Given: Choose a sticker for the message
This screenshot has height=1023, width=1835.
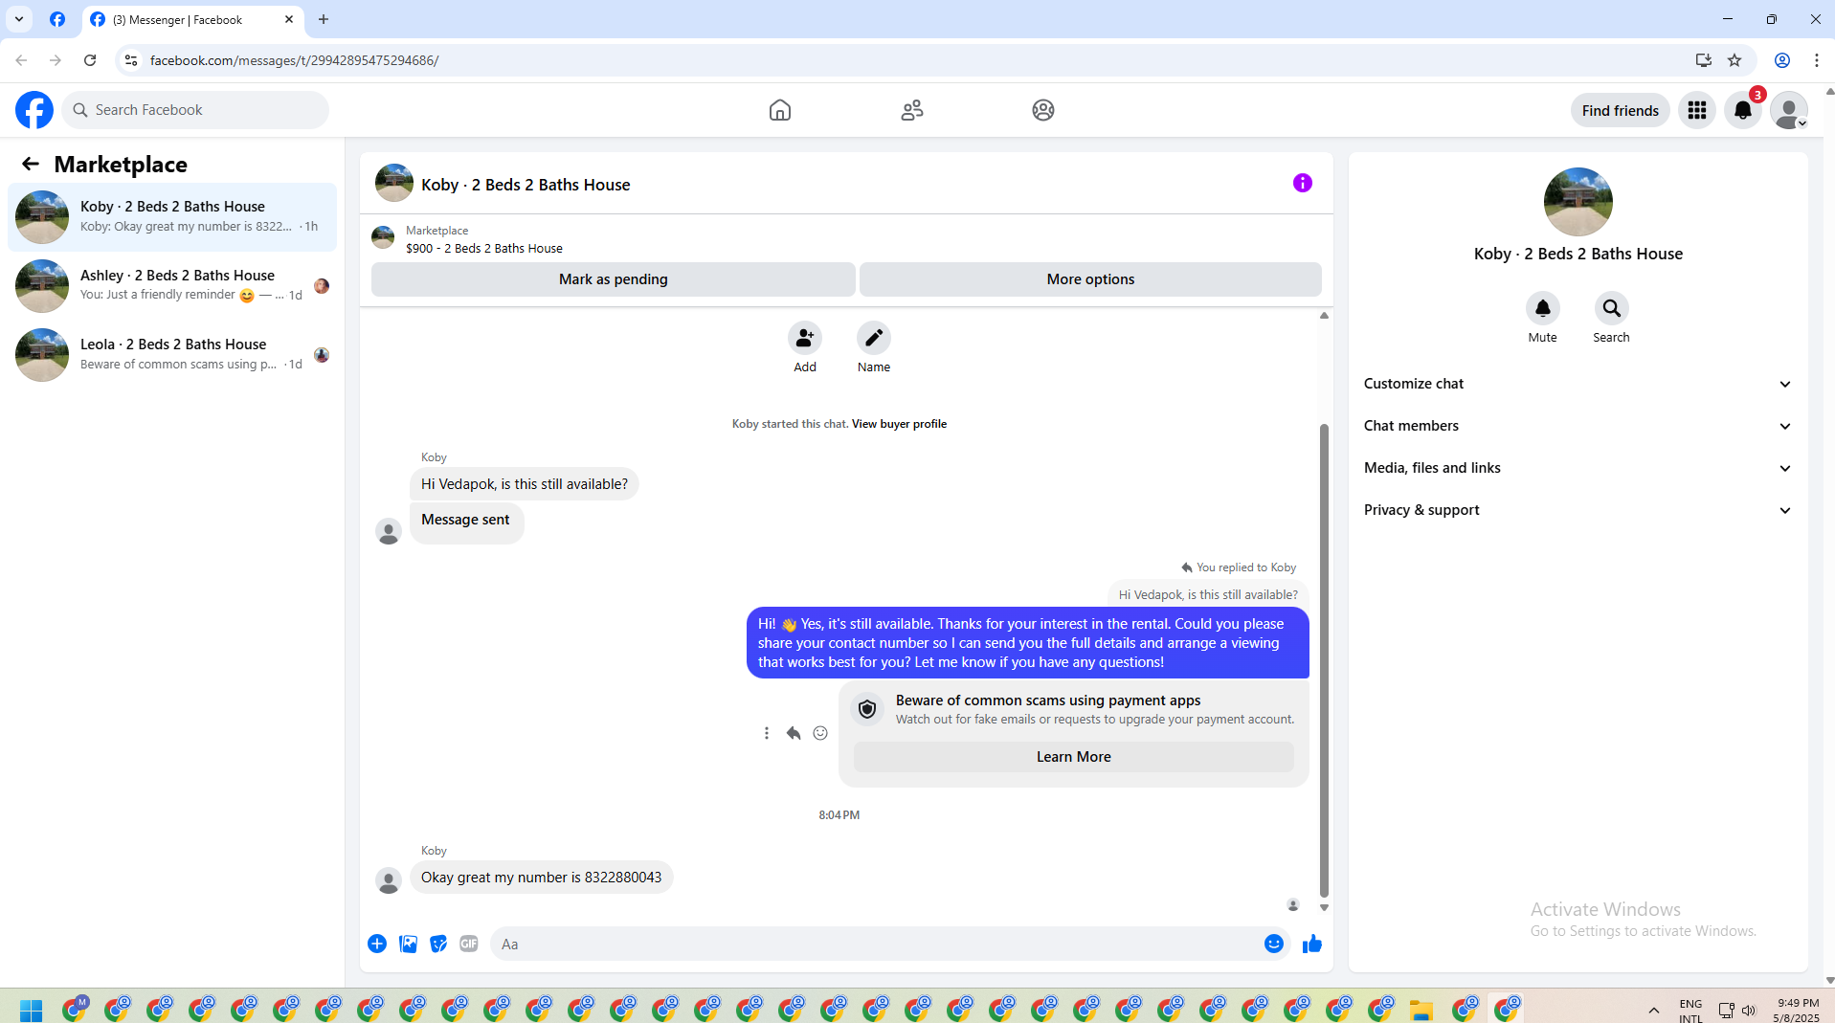Looking at the screenshot, I should pos(438,944).
